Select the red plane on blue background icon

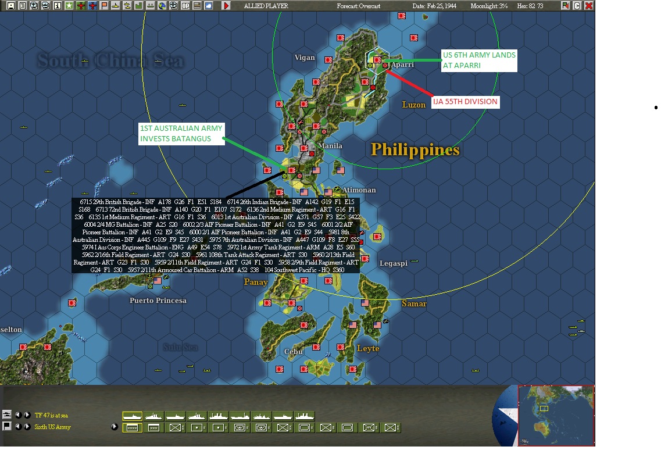coord(92,6)
